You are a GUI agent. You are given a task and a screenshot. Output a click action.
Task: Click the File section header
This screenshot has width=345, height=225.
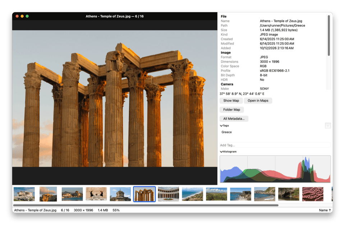(x=224, y=17)
